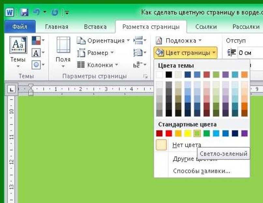Pick the tan theme color swatch
The image size is (263, 203).
click(x=178, y=75)
